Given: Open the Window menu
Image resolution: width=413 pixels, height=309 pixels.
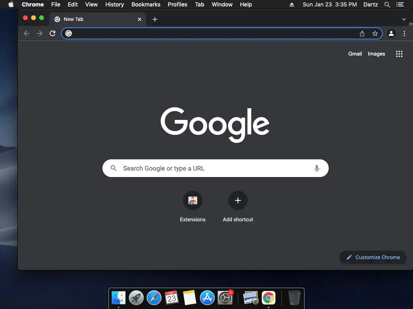Looking at the screenshot, I should (222, 4).
